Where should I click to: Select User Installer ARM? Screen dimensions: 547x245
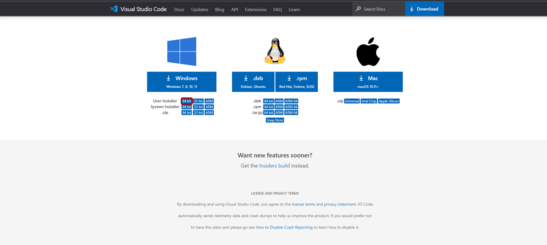click(x=209, y=101)
